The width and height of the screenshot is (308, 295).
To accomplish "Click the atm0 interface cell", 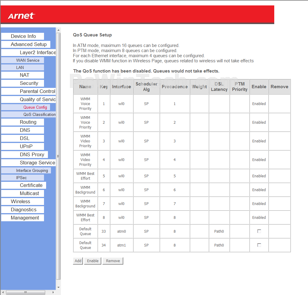I will (x=121, y=231).
